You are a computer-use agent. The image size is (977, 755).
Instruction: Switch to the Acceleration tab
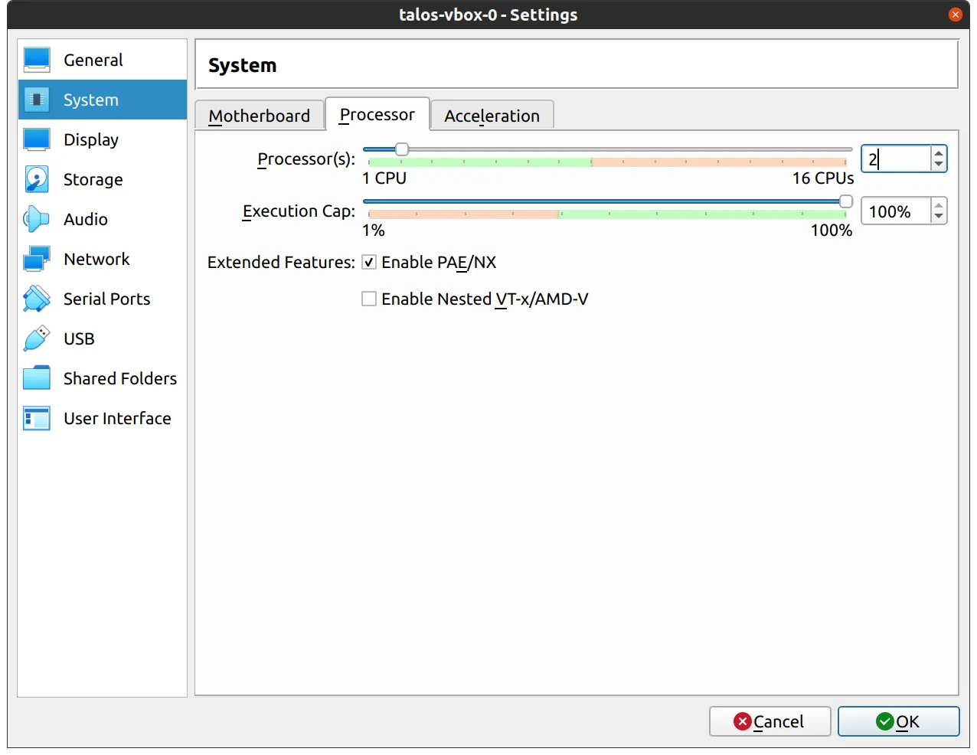coord(492,116)
